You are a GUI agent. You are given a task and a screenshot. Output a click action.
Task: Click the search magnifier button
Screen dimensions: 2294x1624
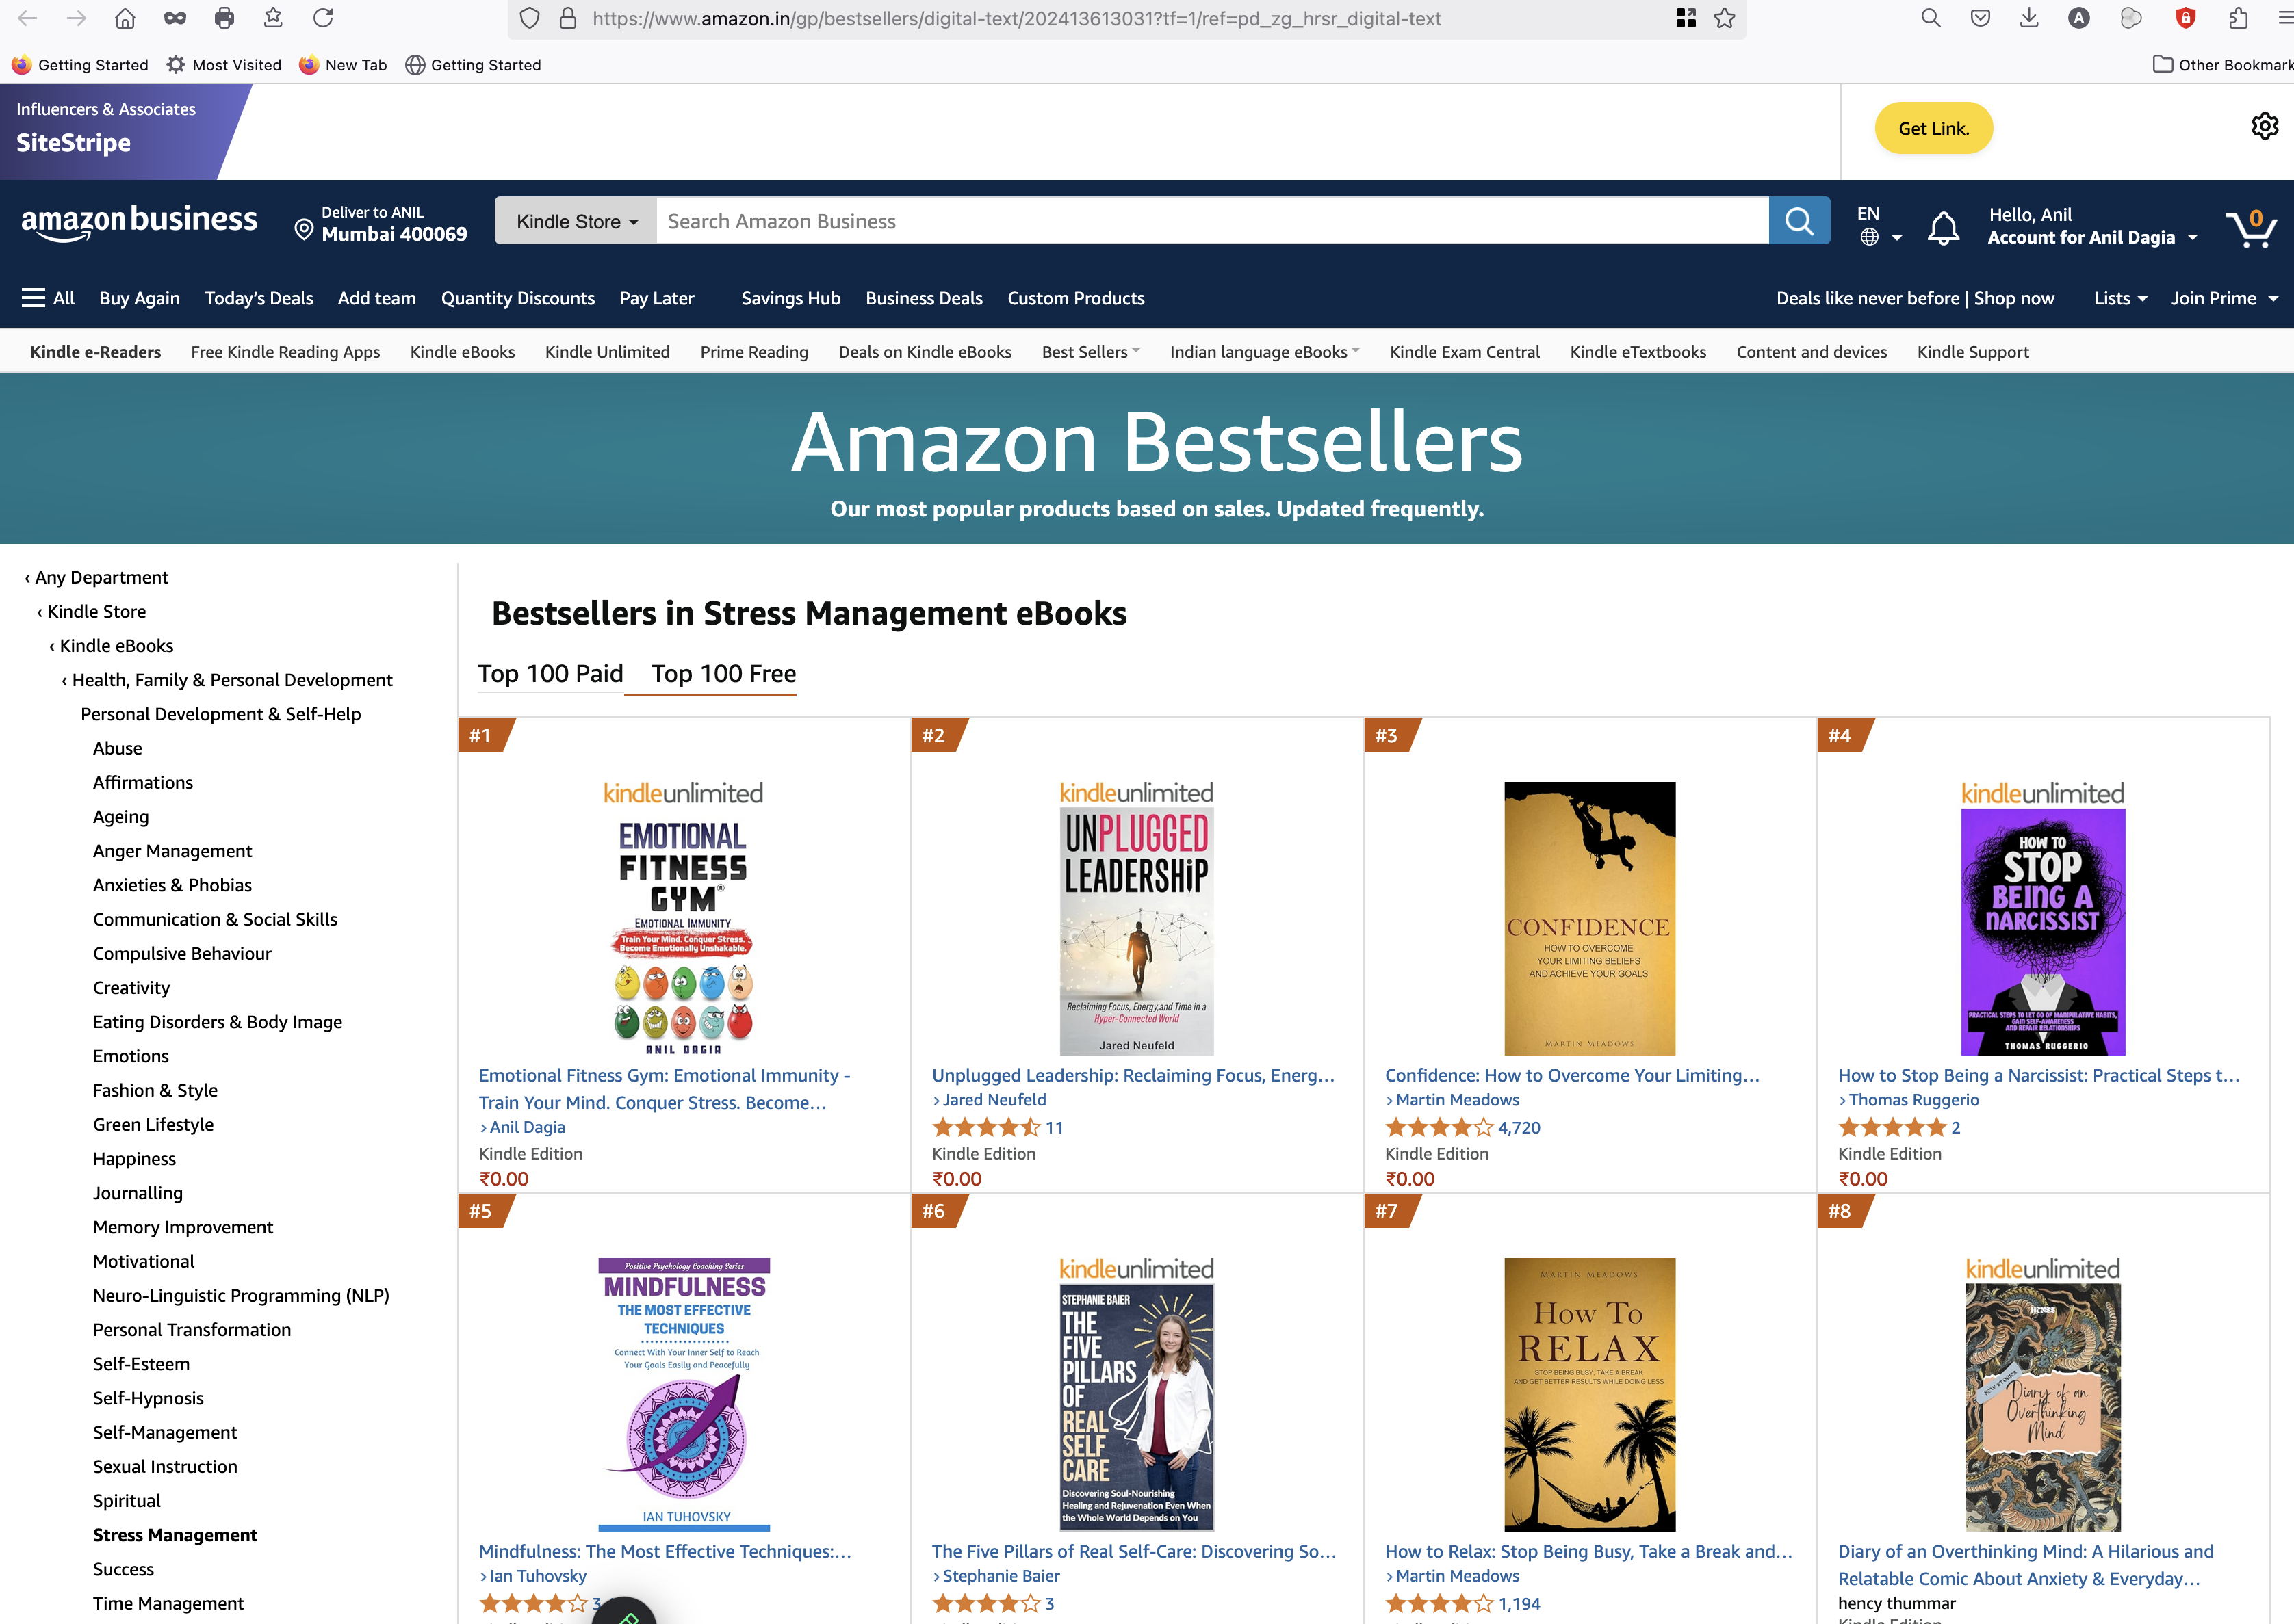point(1799,221)
